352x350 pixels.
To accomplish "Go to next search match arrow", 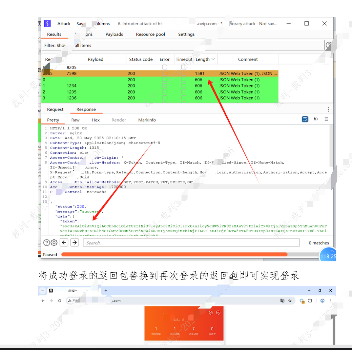I will click(74, 243).
